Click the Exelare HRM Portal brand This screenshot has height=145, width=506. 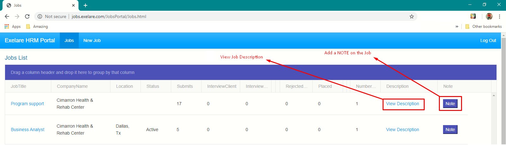30,40
